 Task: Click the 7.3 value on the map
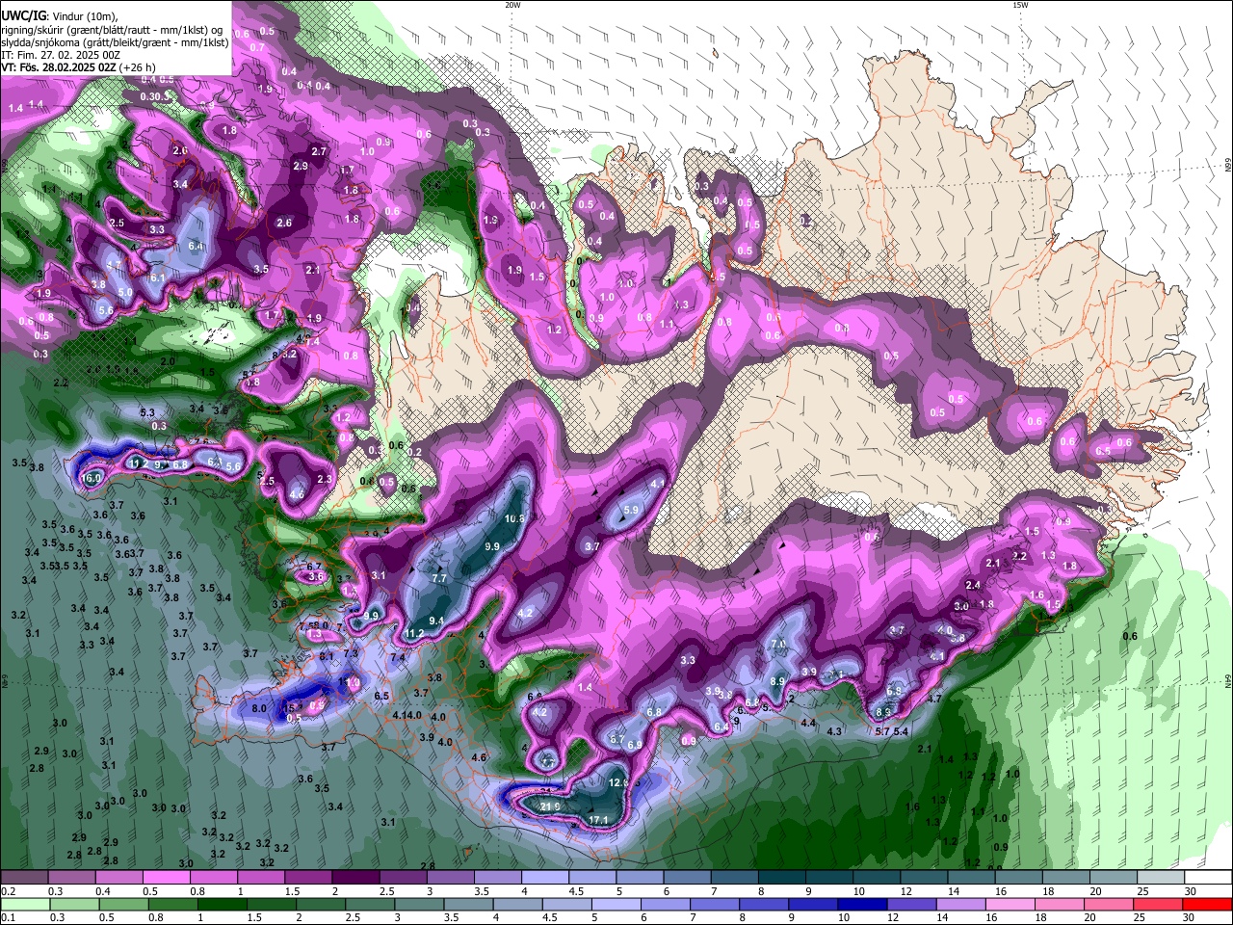pyautogui.click(x=350, y=653)
